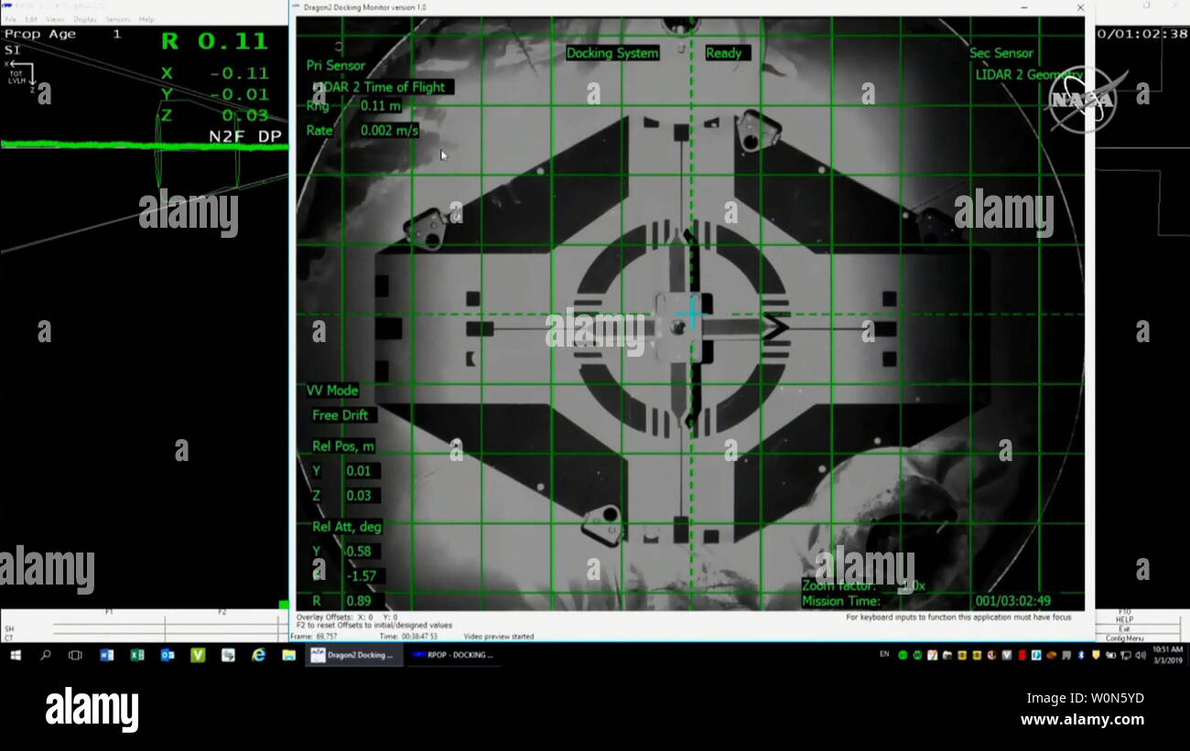Open the RPOP Views menu
1190x751 pixels.
[x=55, y=19]
